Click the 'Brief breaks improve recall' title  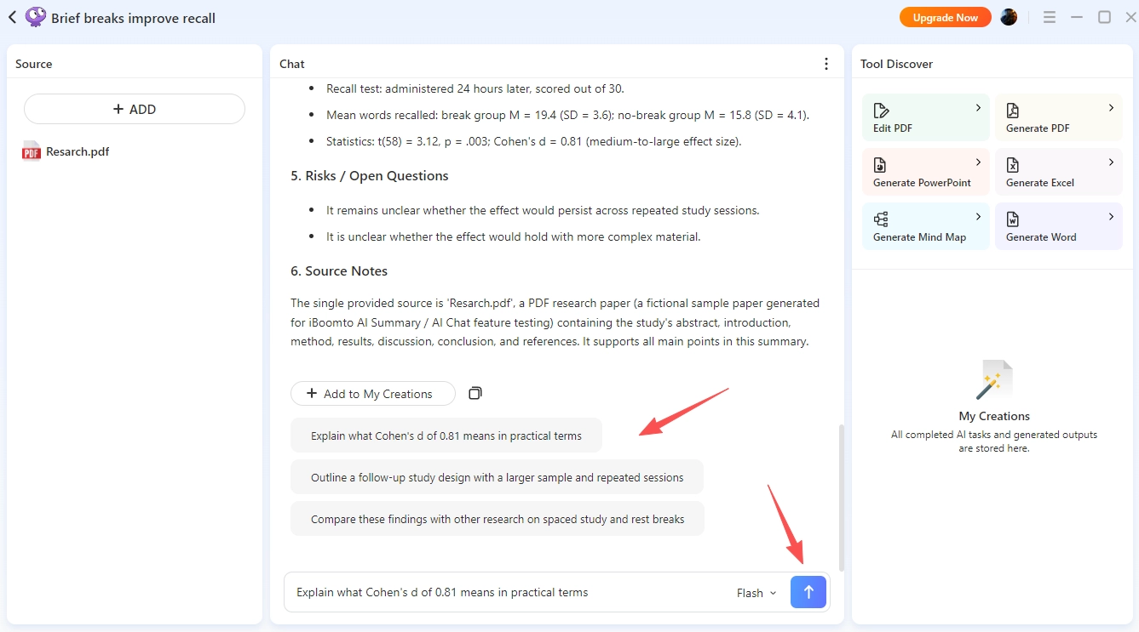(133, 18)
